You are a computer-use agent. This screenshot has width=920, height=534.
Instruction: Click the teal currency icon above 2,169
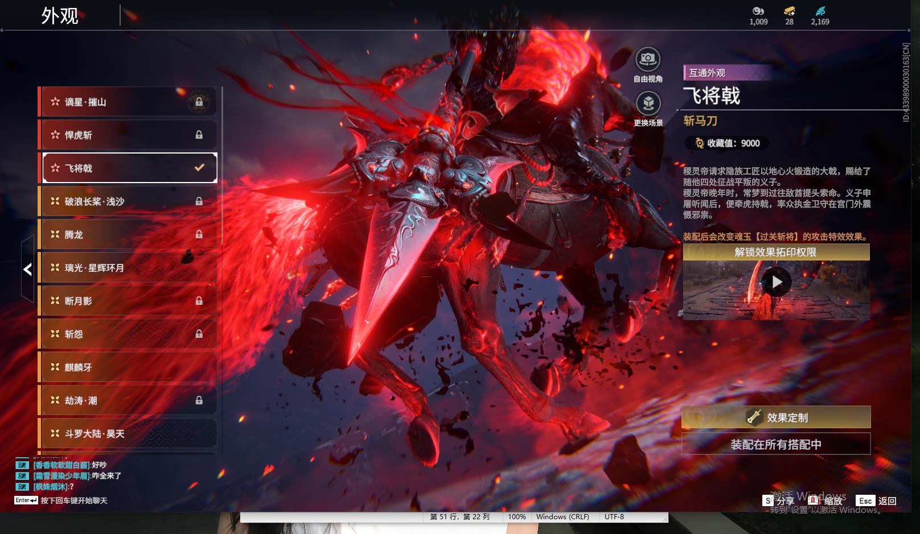820,11
